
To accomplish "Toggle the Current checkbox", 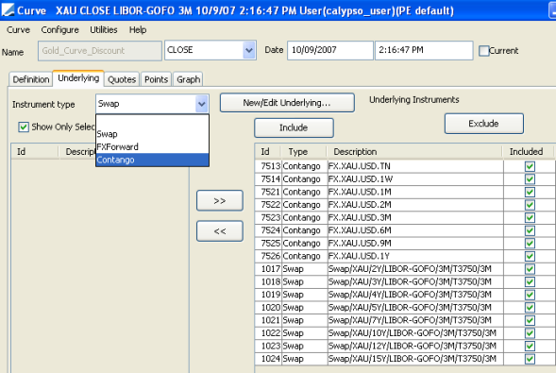I will point(483,51).
